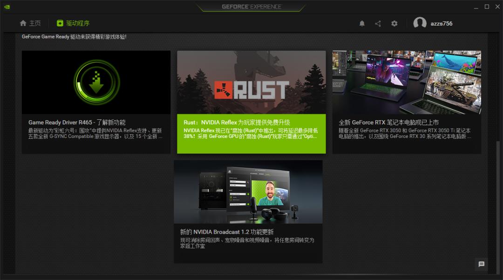Click the green drivers download icon
Viewport: 503px width, 280px height.
pyautogui.click(x=60, y=23)
